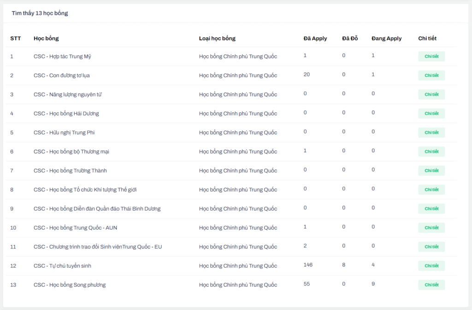472x310 pixels.
Task: Click the Đã Đỗ column header
Action: [350, 38]
